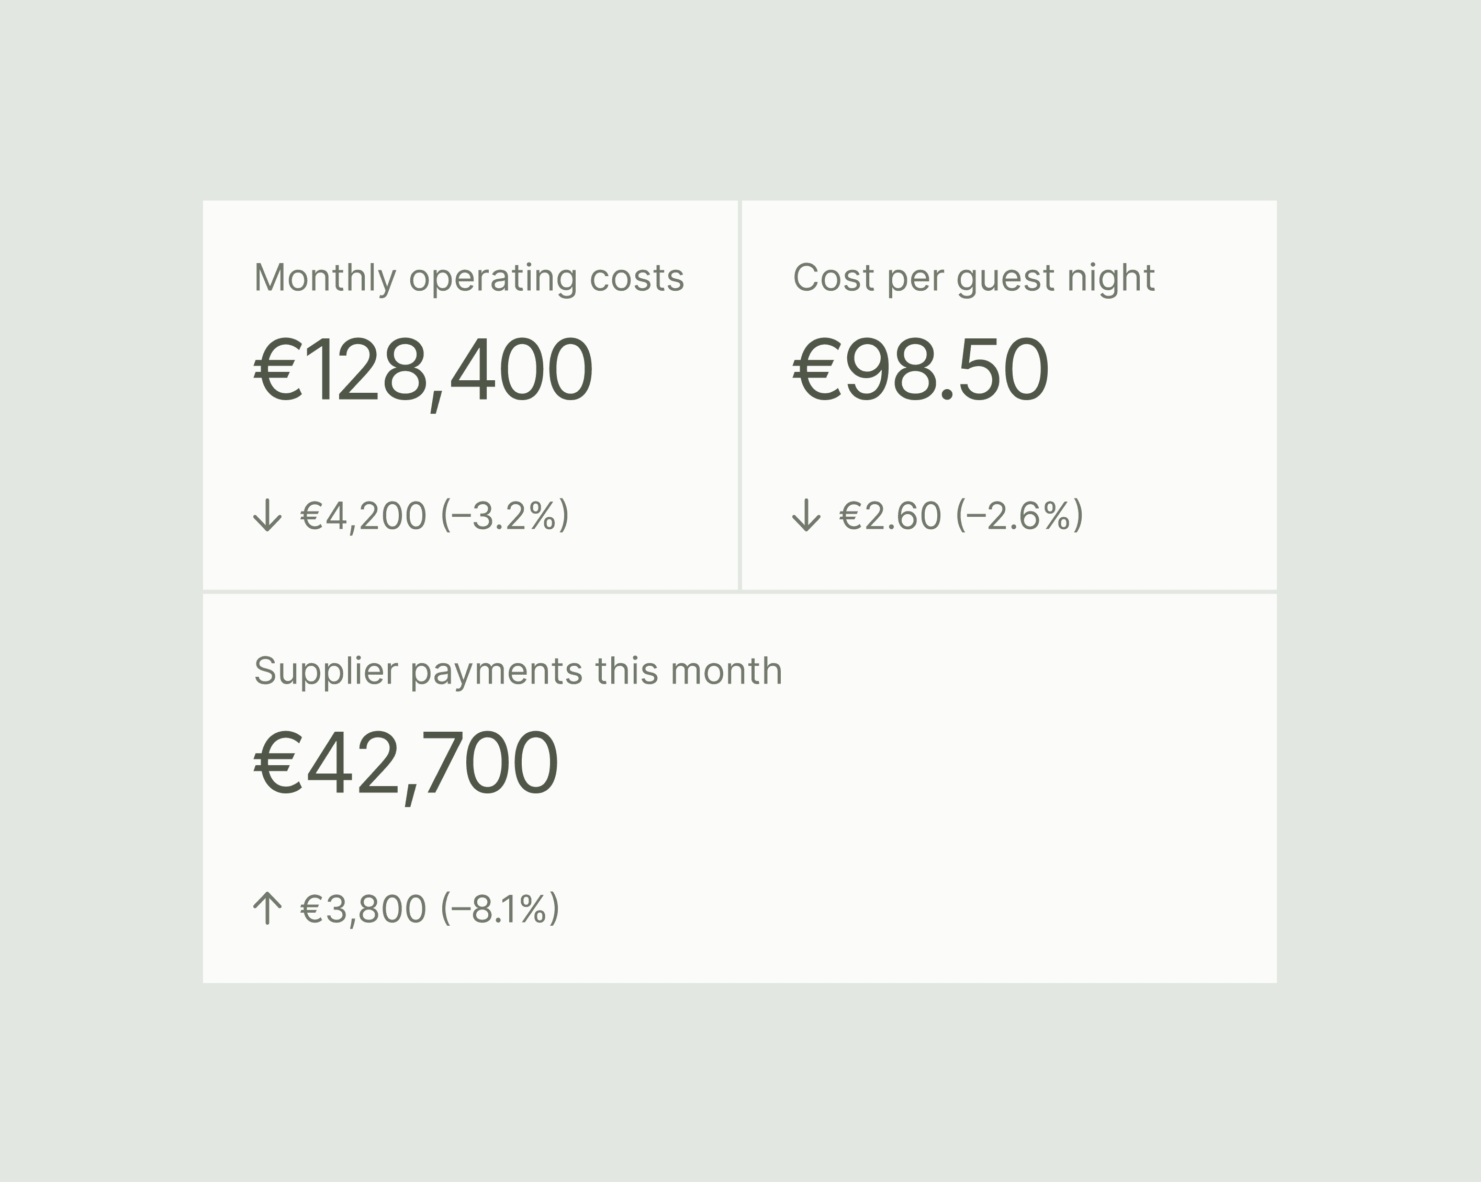Viewport: 1481px width, 1182px height.
Task: Click the down arrow beside €2.60
Action: click(806, 516)
